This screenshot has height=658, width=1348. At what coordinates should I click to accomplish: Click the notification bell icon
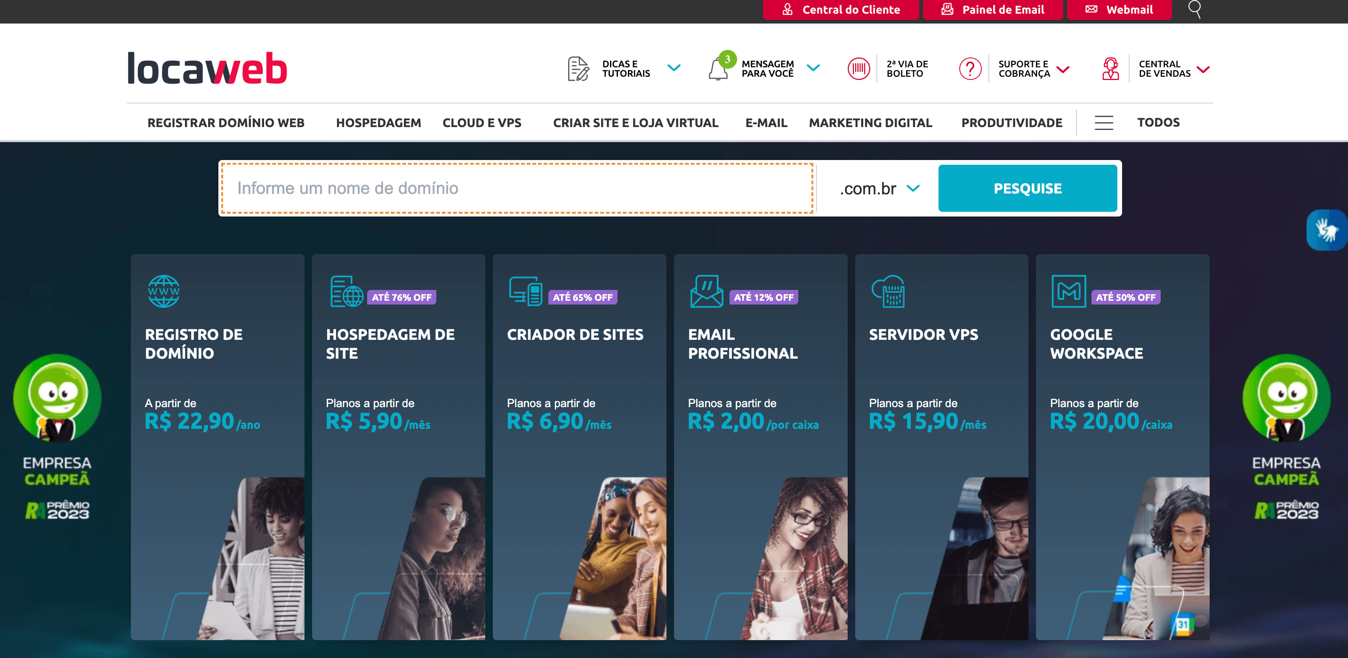719,69
